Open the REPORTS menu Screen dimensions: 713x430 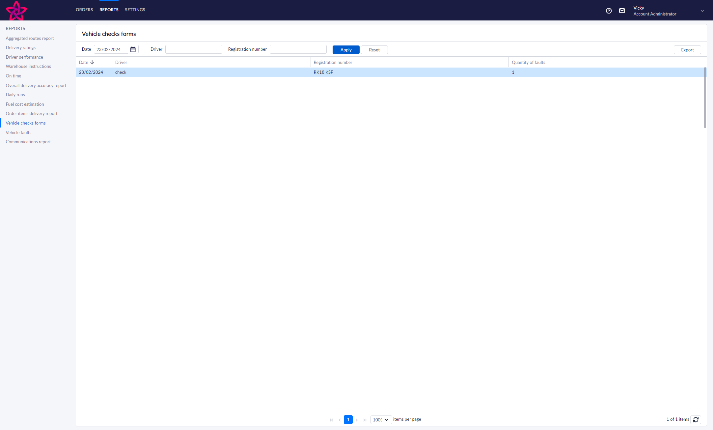(109, 10)
